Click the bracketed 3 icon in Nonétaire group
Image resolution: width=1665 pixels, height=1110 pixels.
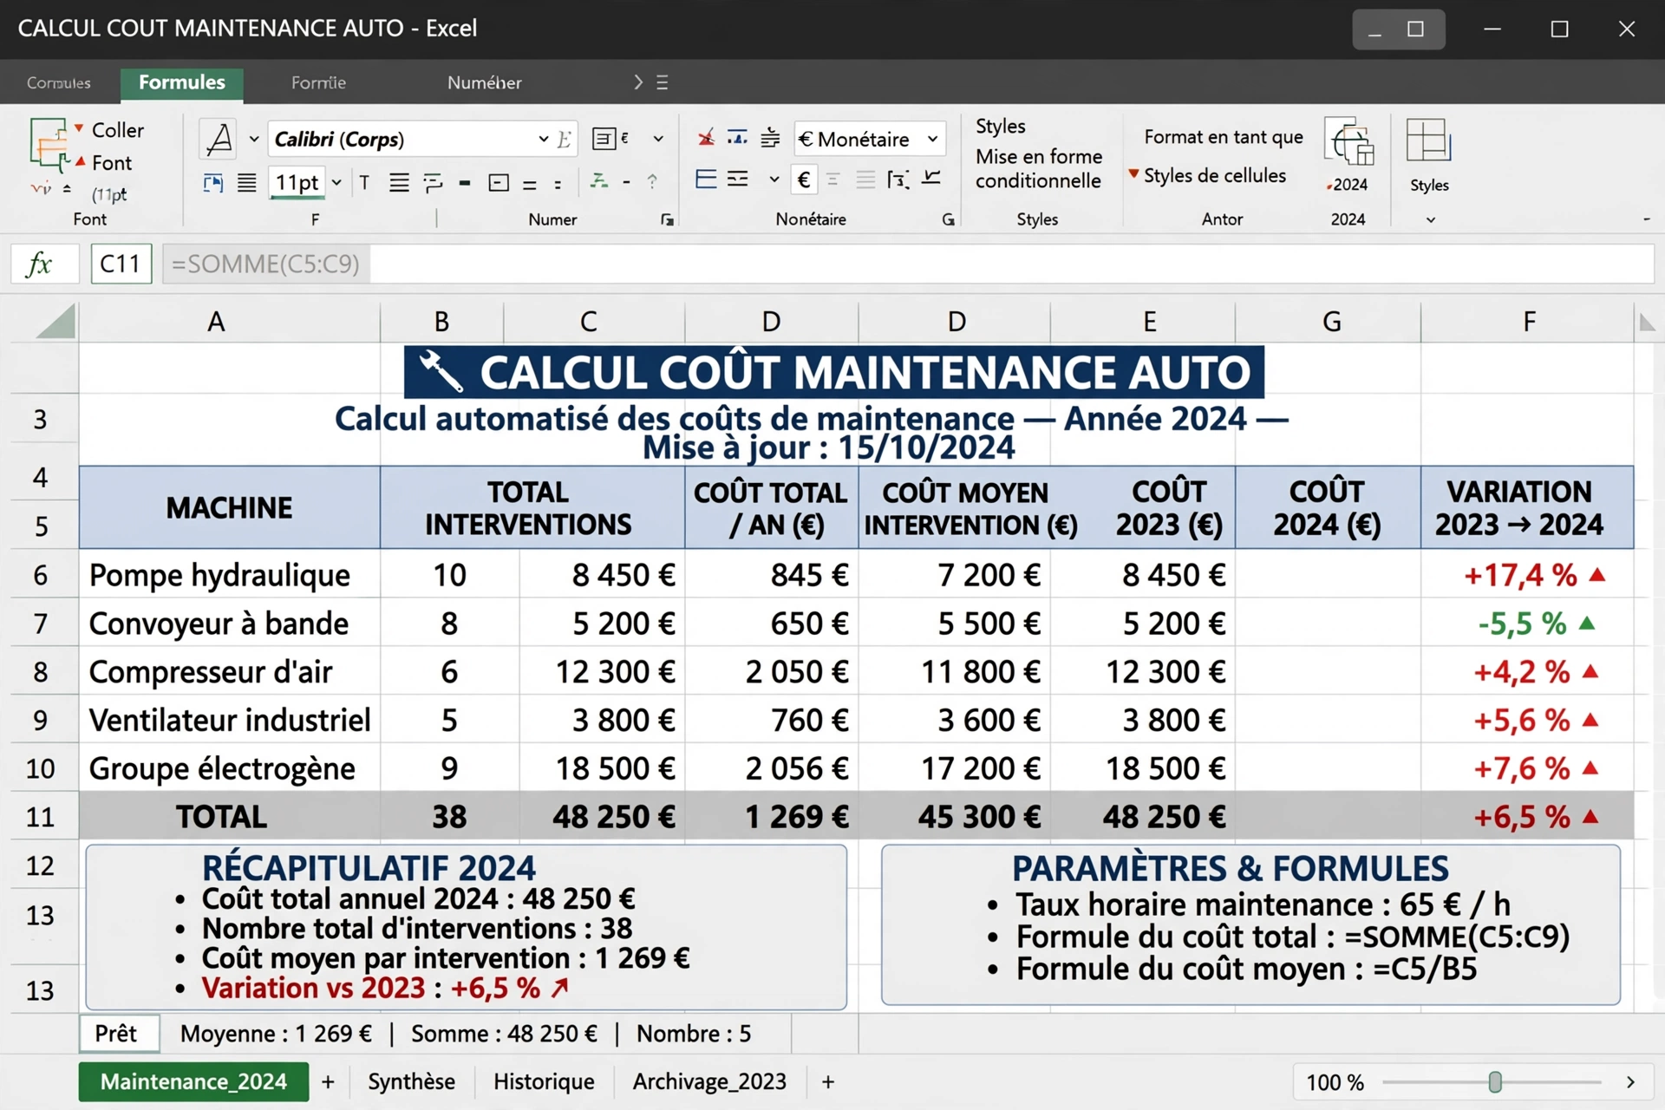tap(898, 180)
